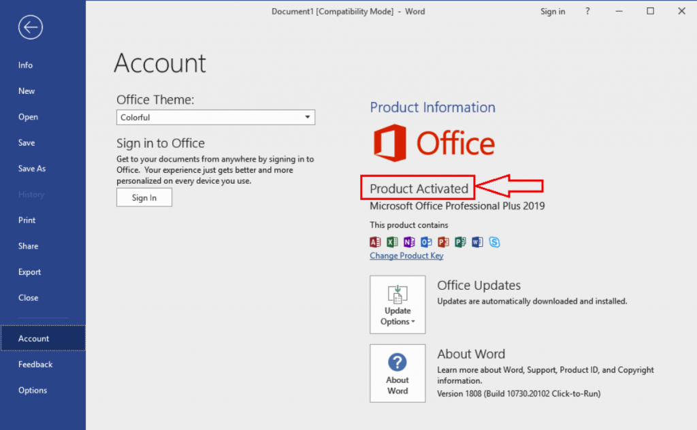Open the OneNote icon in product list
The image size is (697, 430).
(409, 242)
